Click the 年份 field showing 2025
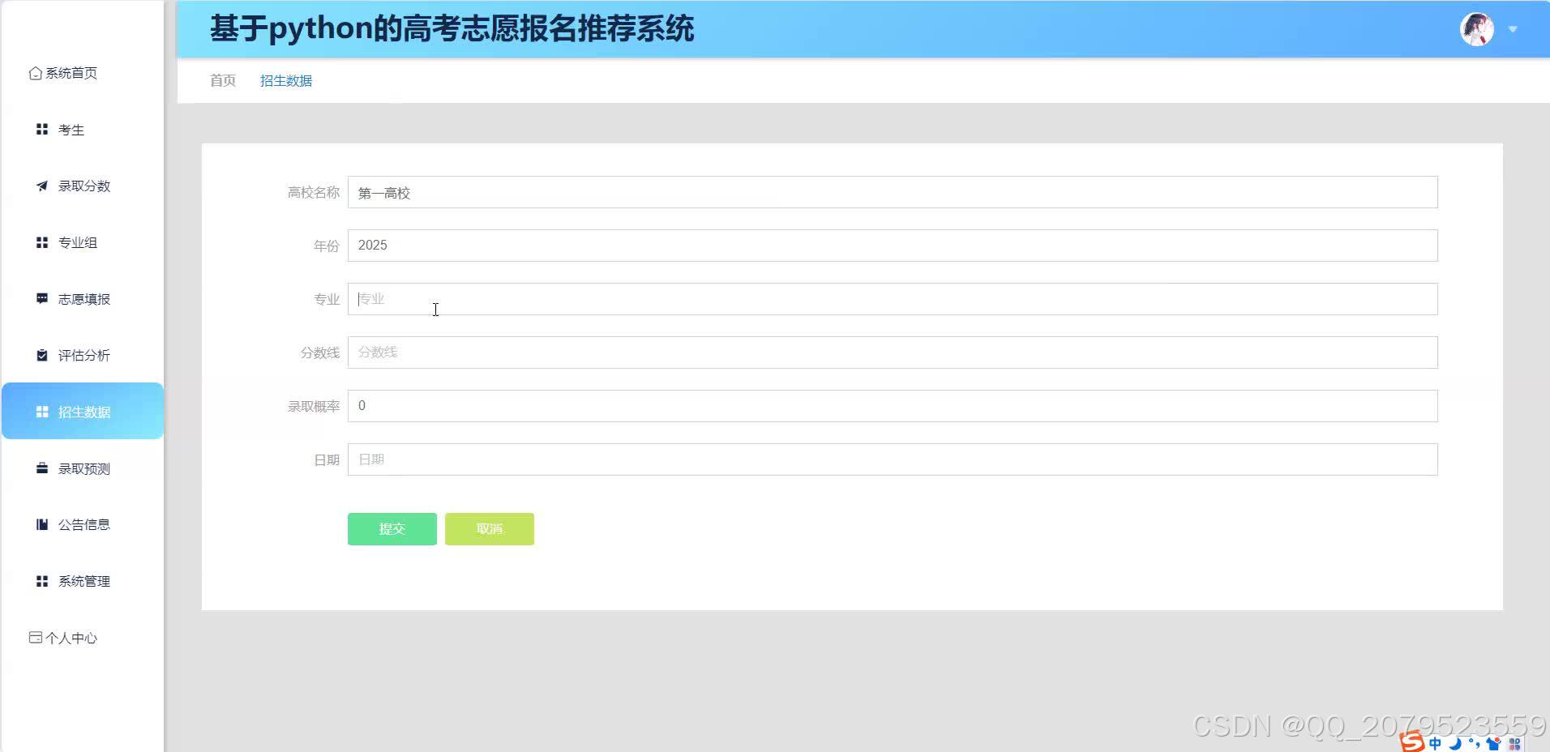 pos(893,246)
